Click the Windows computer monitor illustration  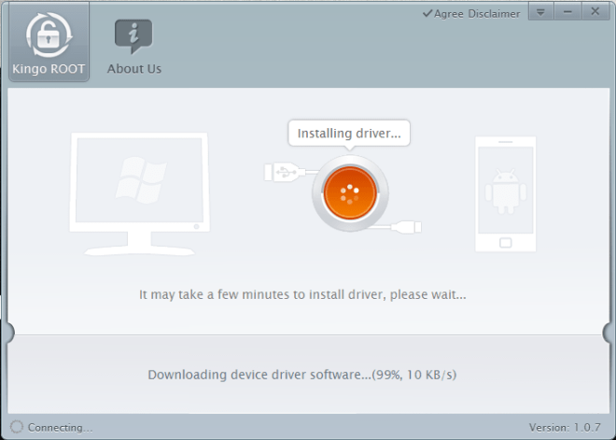coord(138,192)
